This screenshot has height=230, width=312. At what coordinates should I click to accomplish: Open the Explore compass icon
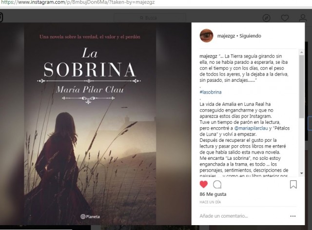point(267,18)
